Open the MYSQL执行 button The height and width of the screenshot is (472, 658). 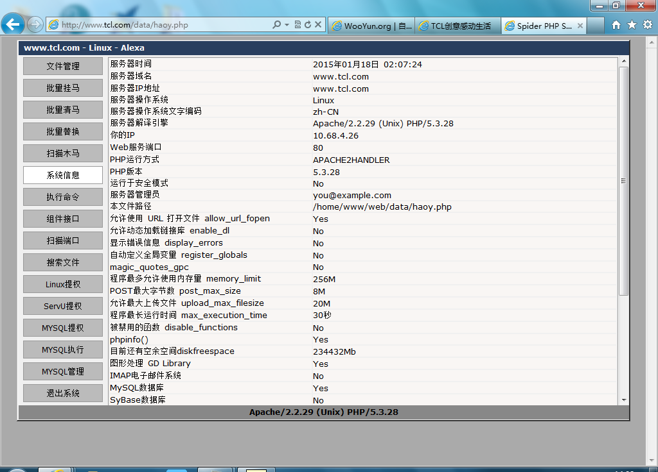point(63,350)
